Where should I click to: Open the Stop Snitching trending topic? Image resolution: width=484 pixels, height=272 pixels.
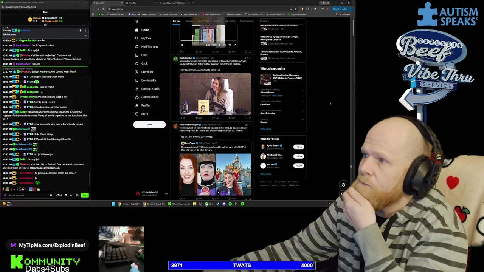pyautogui.click(x=268, y=113)
